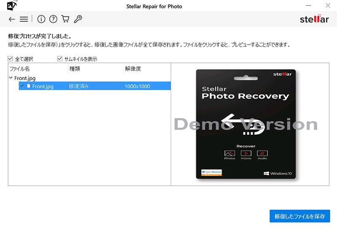Click the 1000x1000 resolution cell
337x237 pixels.
[x=137, y=86]
